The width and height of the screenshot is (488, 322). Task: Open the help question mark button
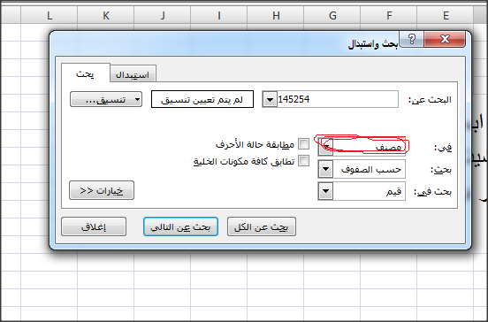(x=411, y=39)
